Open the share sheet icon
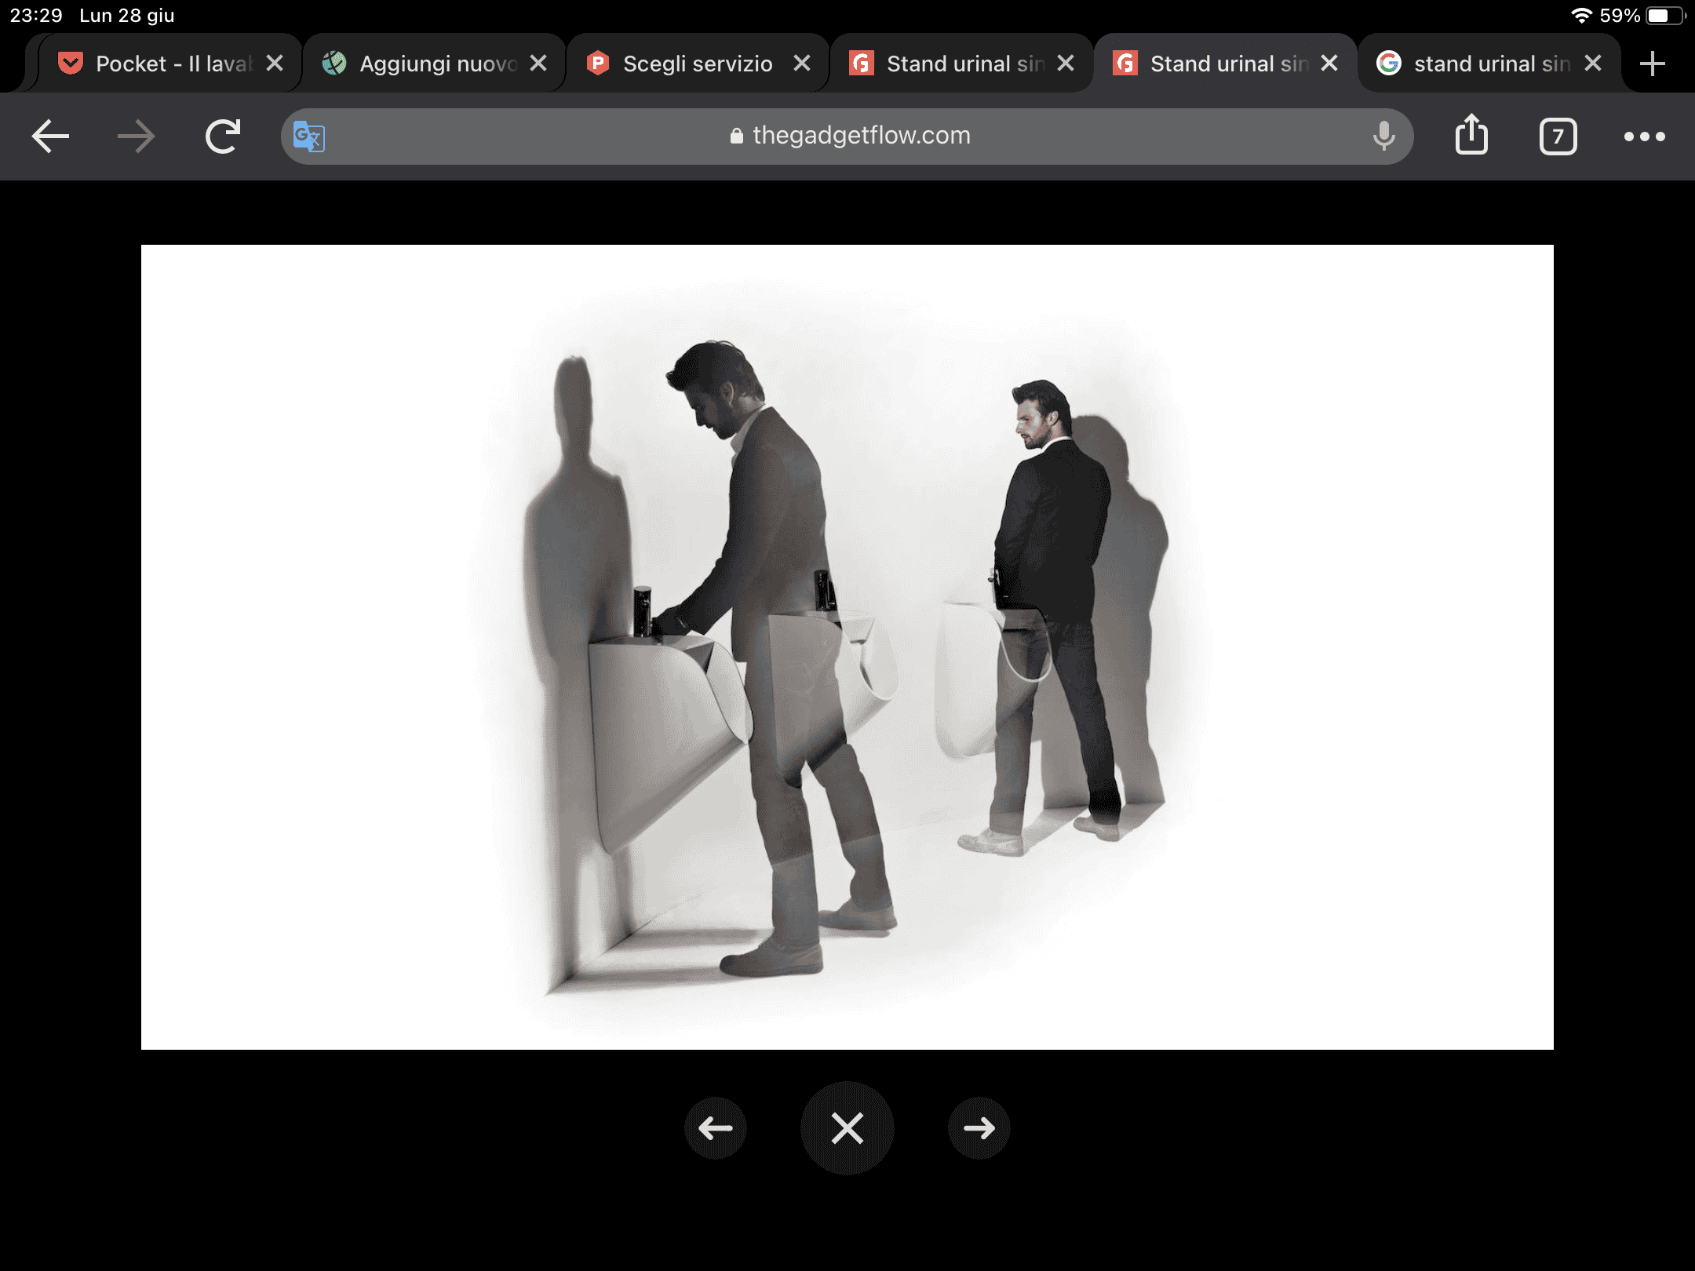The height and width of the screenshot is (1271, 1695). 1471,135
